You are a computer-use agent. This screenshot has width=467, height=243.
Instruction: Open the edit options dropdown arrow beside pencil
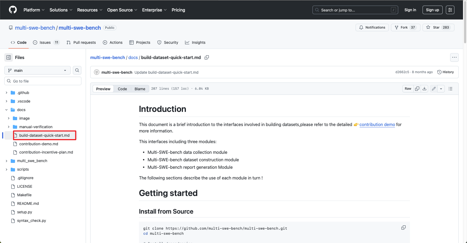pos(441,89)
